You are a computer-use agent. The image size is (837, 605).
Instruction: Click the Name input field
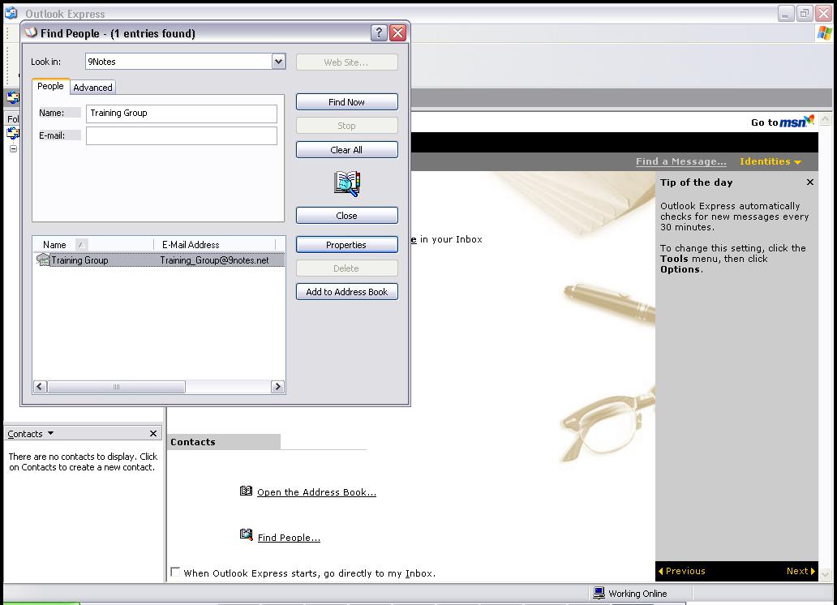[182, 114]
